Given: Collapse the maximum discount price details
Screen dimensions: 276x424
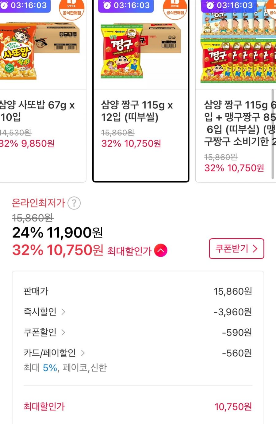Looking at the screenshot, I should pos(161,251).
